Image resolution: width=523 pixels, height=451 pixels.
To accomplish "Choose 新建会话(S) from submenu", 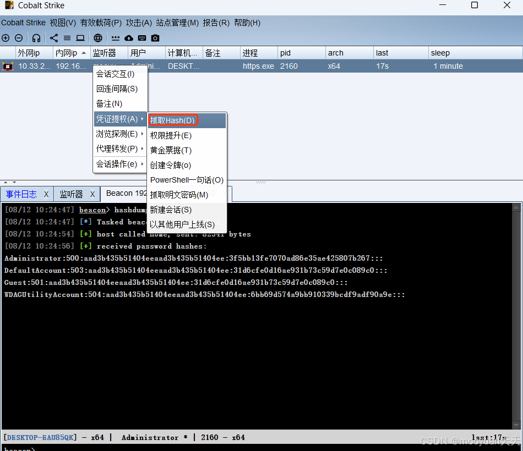I will [187, 210].
